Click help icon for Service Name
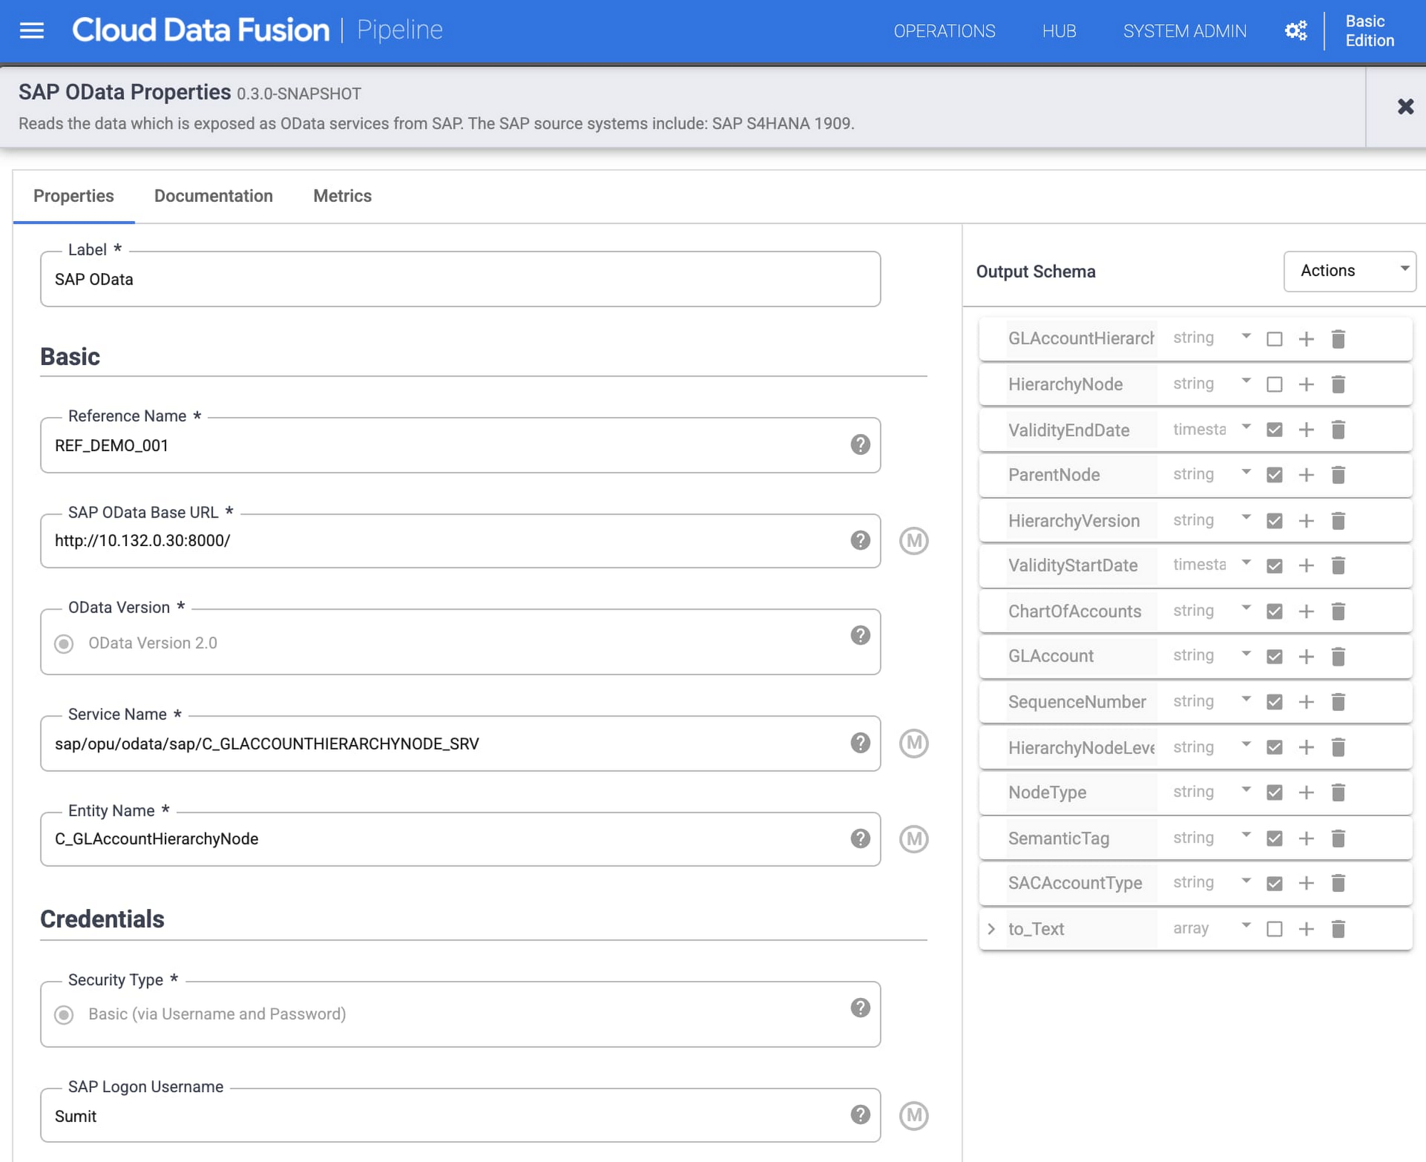This screenshot has height=1162, width=1426. [860, 743]
